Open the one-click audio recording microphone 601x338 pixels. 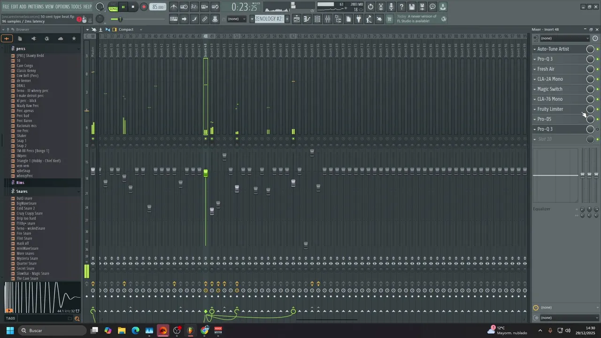coord(391,7)
